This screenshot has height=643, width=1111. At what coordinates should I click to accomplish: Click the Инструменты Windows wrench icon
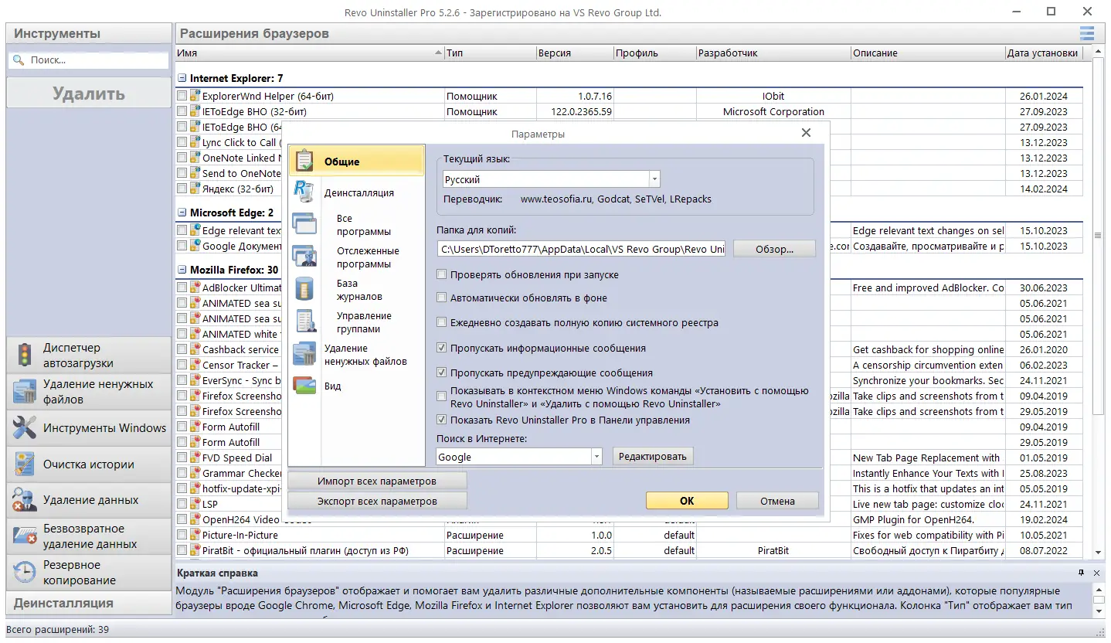(x=25, y=427)
